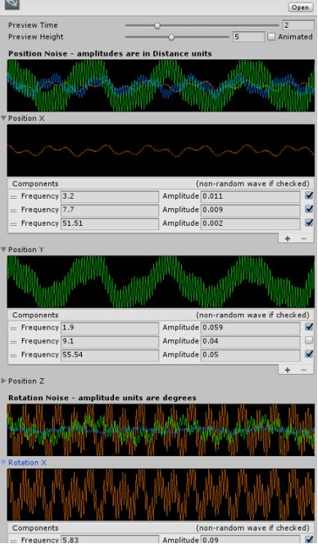Click the Position Noise combined graph preview

[161, 85]
